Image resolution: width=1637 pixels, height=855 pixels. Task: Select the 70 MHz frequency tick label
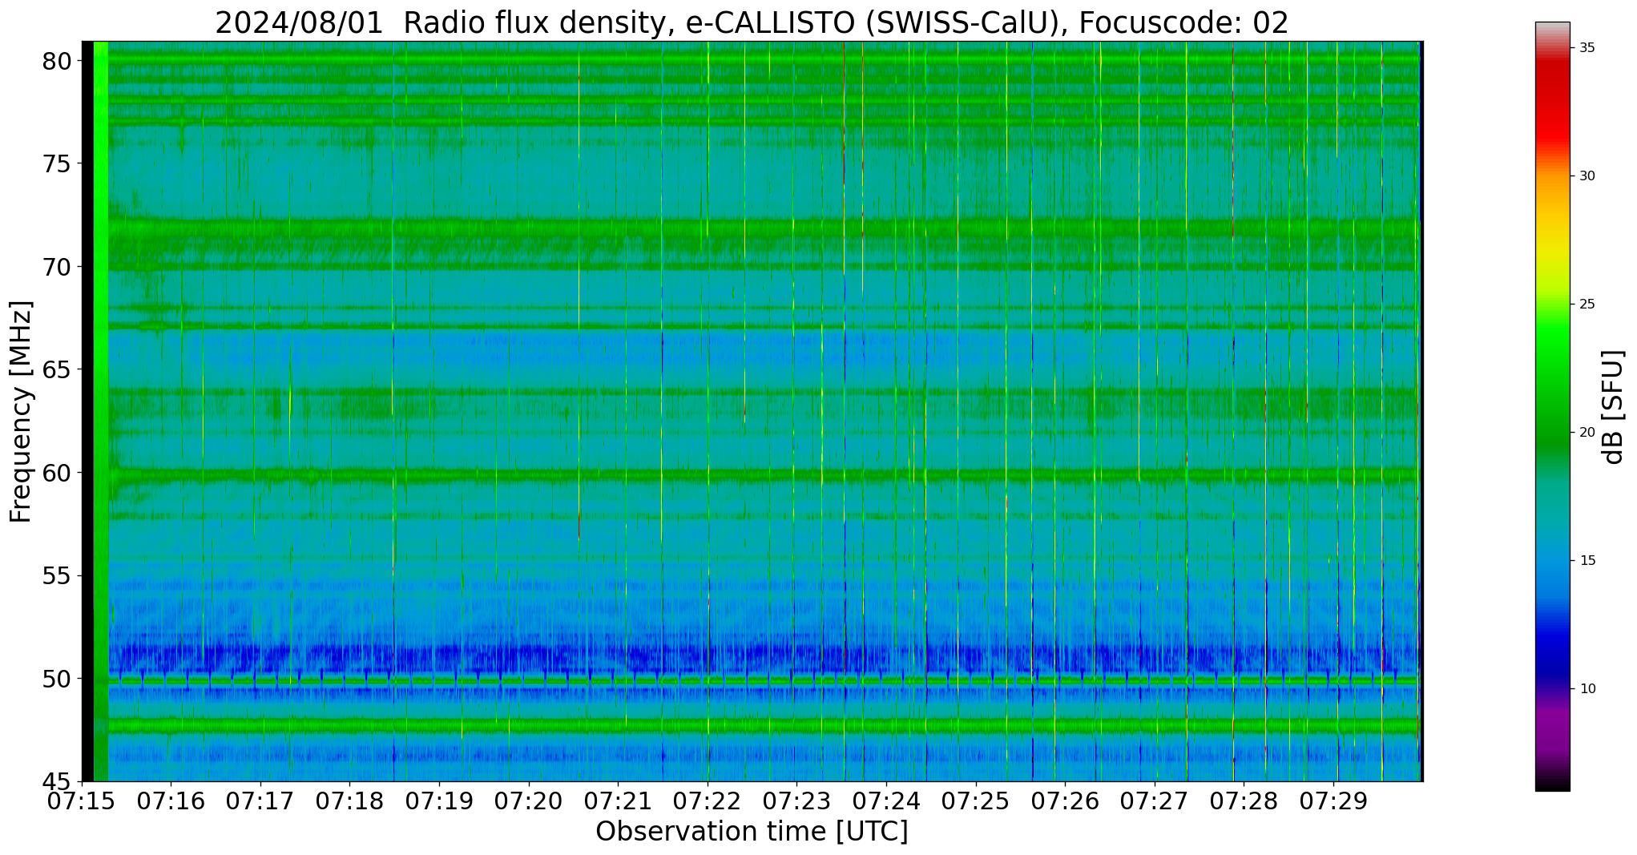click(x=57, y=267)
